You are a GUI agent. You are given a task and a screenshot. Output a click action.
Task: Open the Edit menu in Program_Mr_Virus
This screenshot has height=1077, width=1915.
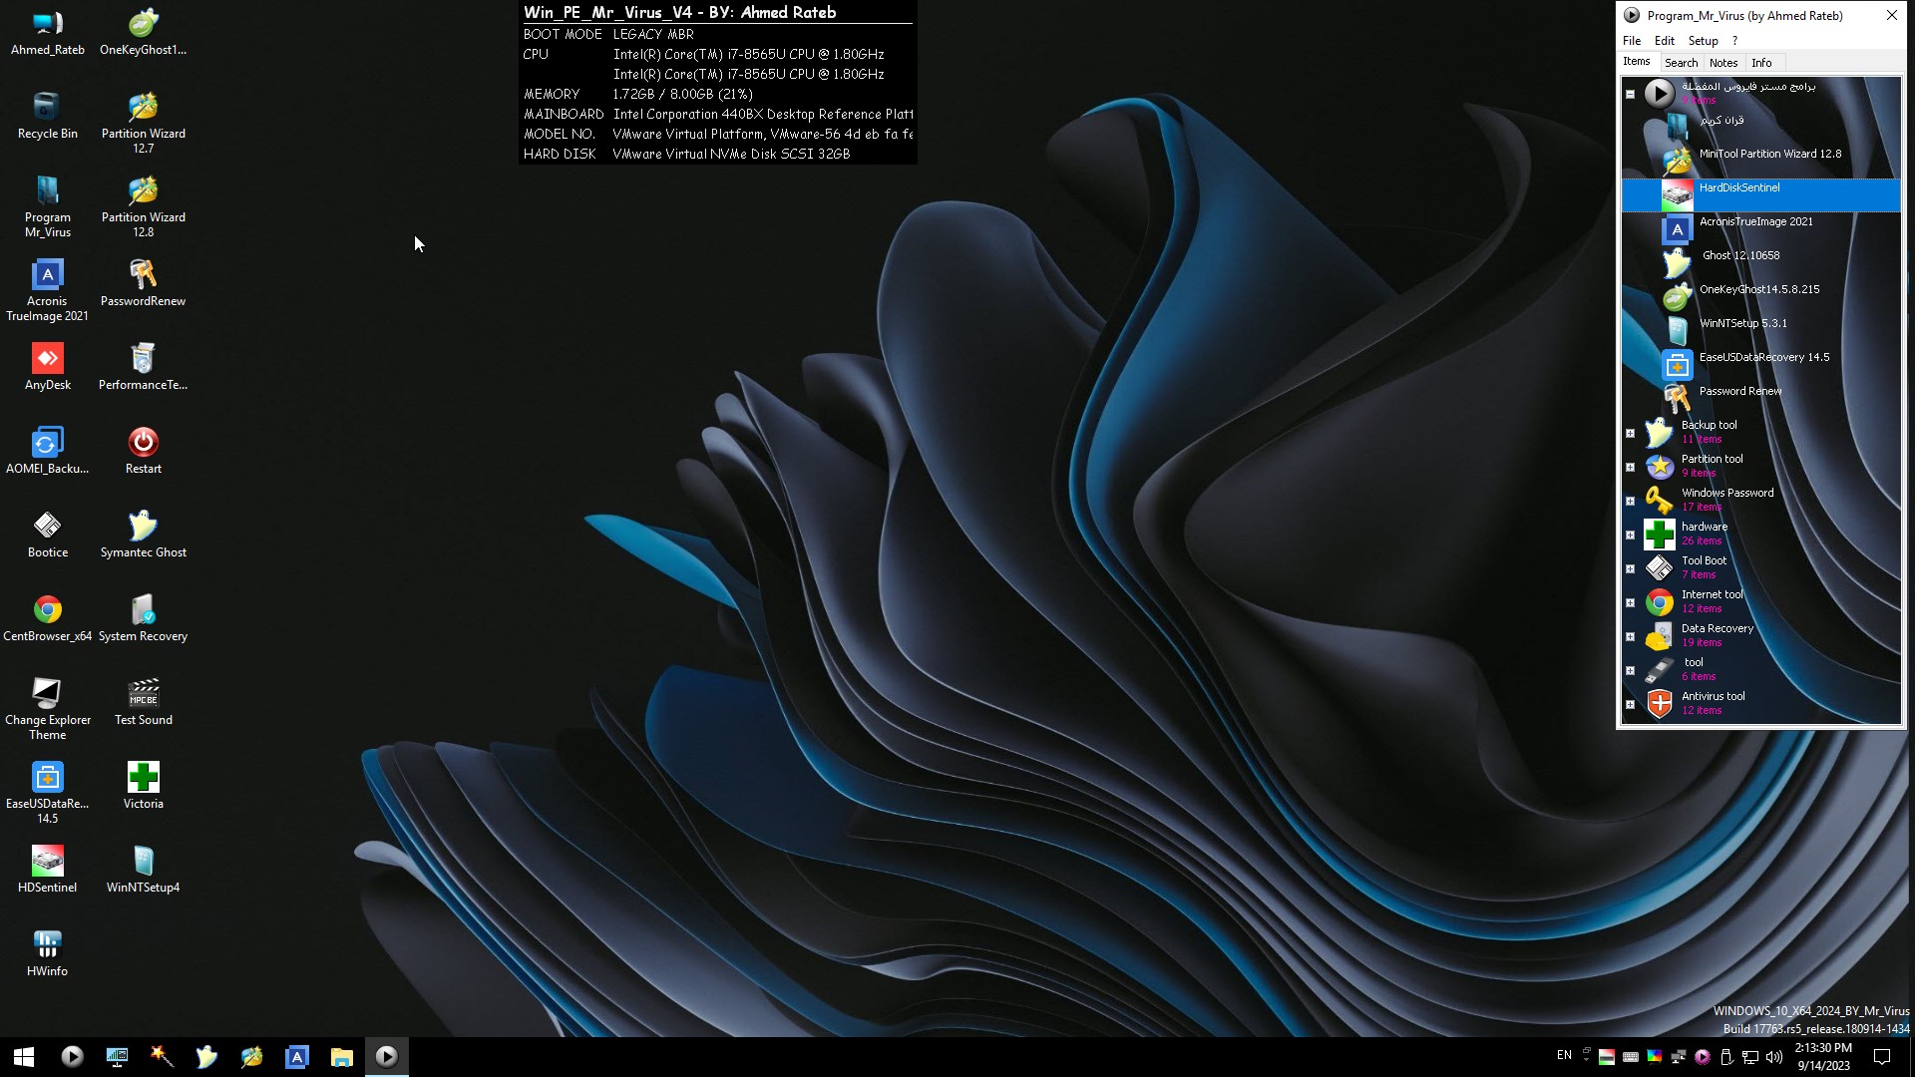[x=1665, y=41]
